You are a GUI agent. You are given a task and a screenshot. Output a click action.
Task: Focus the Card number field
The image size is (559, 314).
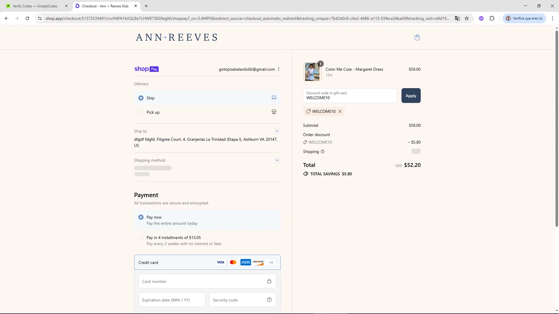pyautogui.click(x=207, y=281)
